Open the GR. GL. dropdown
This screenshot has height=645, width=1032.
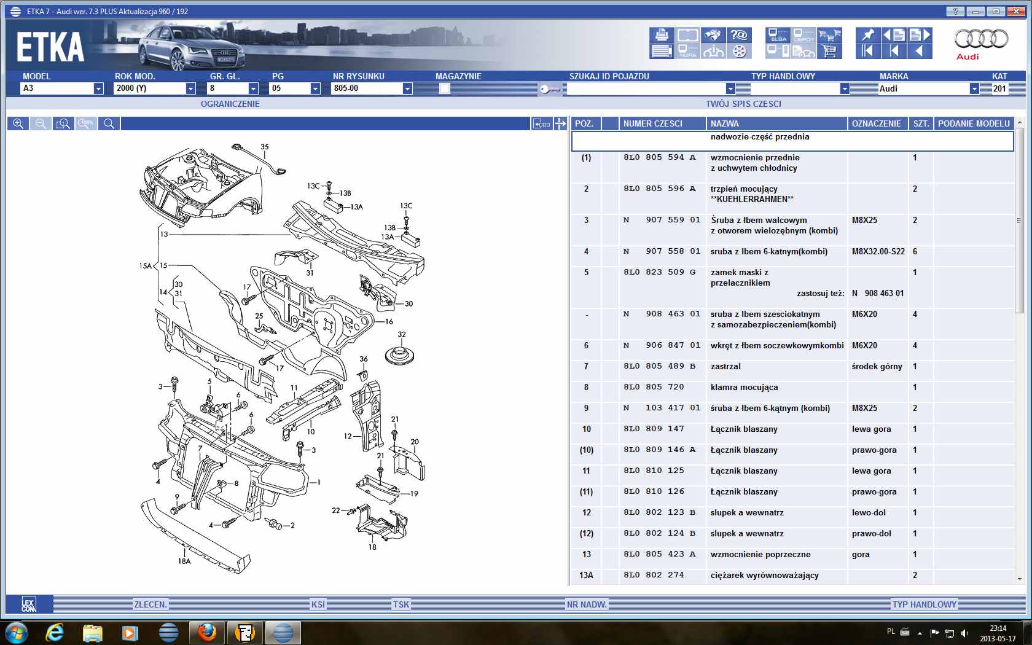(253, 88)
